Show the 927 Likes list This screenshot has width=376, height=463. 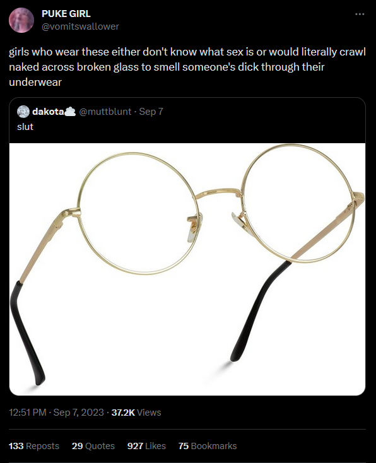(x=146, y=446)
